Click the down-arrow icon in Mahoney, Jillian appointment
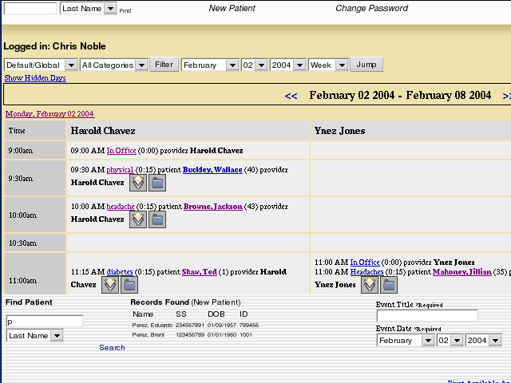511x383 pixels. [370, 285]
